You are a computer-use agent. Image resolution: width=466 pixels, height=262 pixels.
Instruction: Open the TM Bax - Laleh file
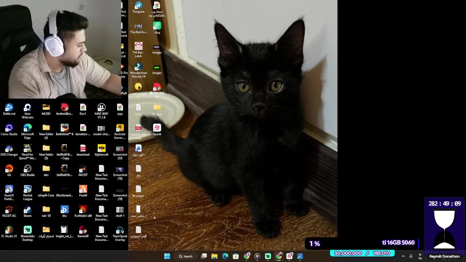(x=138, y=50)
